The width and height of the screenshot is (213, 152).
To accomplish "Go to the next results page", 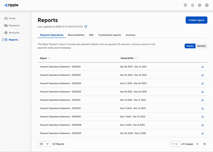I will click(197, 144).
